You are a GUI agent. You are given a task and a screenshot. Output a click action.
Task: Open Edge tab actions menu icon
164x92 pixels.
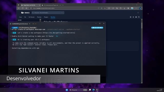click(x=18, y=5)
